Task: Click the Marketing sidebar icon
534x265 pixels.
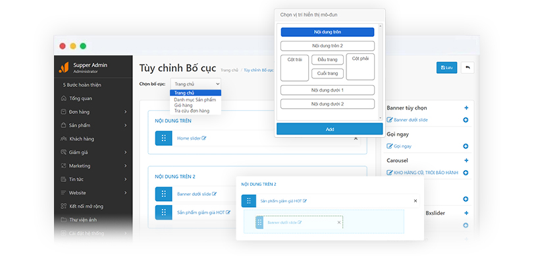Action: click(x=63, y=165)
